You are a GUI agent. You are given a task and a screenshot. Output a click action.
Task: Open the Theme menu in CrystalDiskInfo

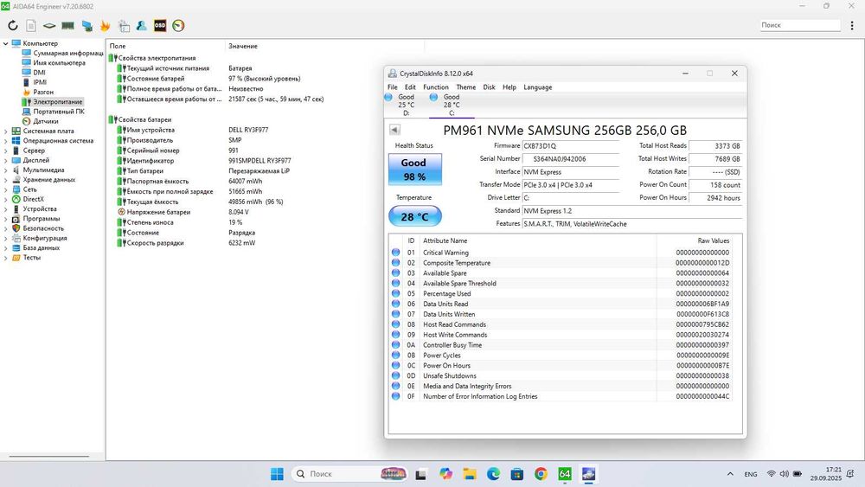[465, 87]
